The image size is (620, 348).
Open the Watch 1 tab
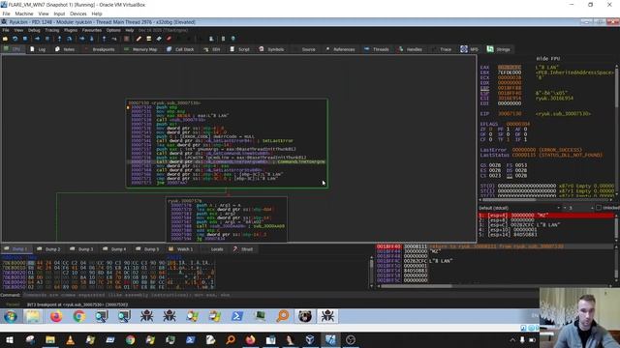[181, 249]
